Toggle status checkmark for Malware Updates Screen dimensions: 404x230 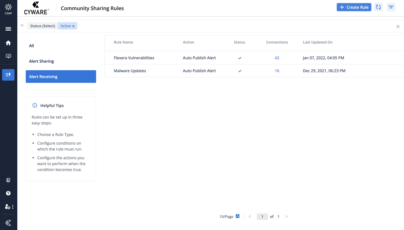240,71
